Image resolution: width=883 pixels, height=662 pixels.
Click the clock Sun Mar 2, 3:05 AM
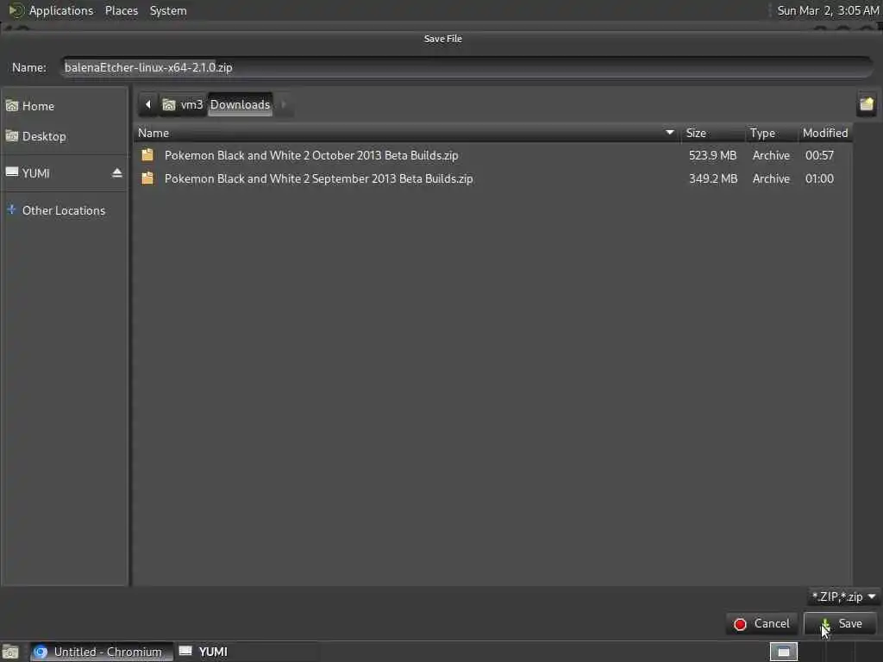(x=828, y=10)
